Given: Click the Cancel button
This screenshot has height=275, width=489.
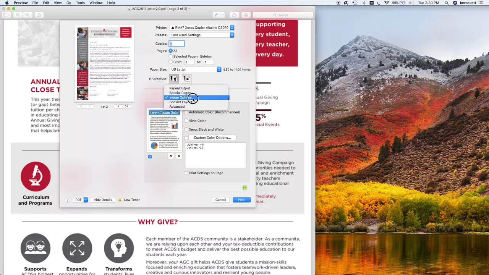Looking at the screenshot, I should [221, 200].
